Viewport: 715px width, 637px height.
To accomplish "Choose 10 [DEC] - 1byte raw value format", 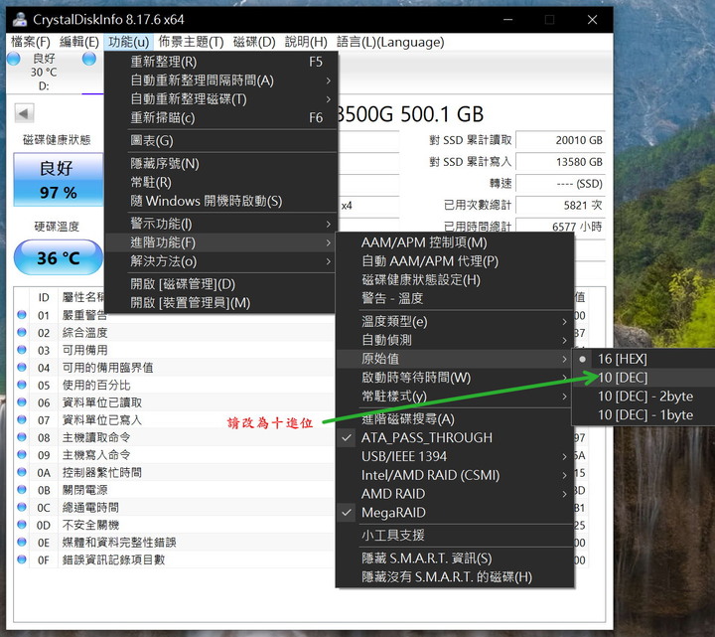I will point(643,415).
